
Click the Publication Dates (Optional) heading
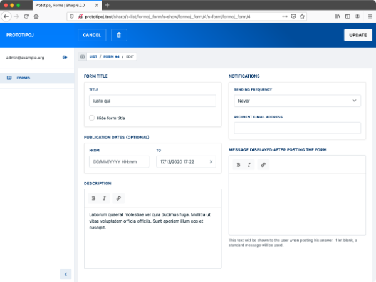tap(117, 138)
